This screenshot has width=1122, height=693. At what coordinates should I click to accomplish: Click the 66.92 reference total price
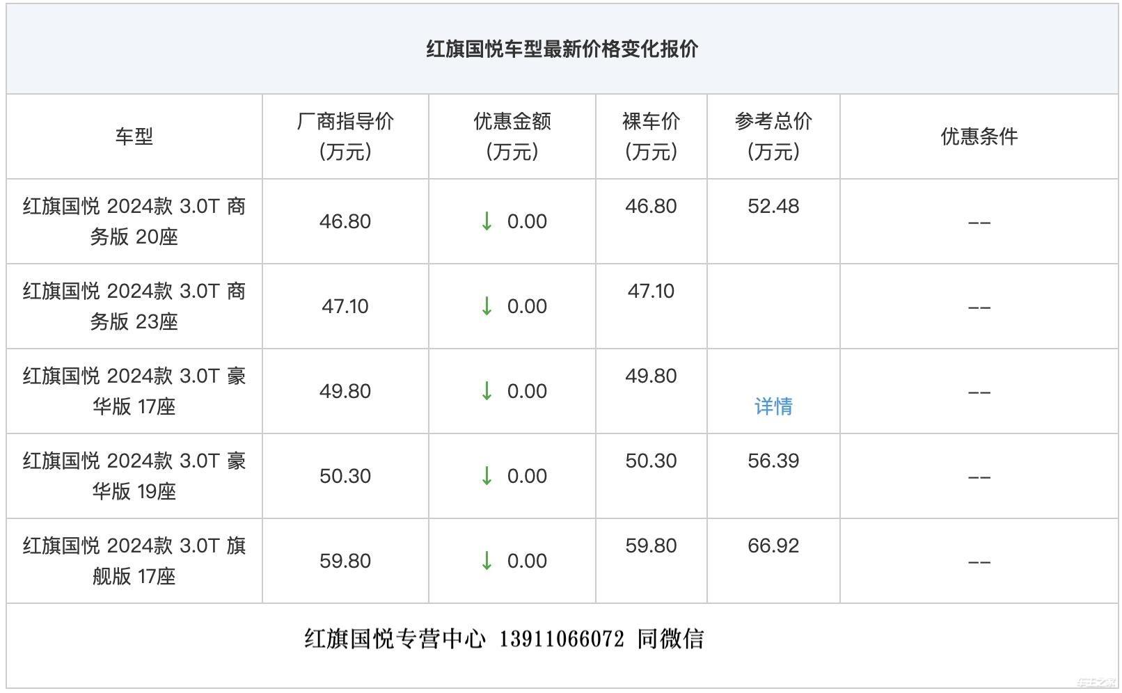(x=773, y=545)
